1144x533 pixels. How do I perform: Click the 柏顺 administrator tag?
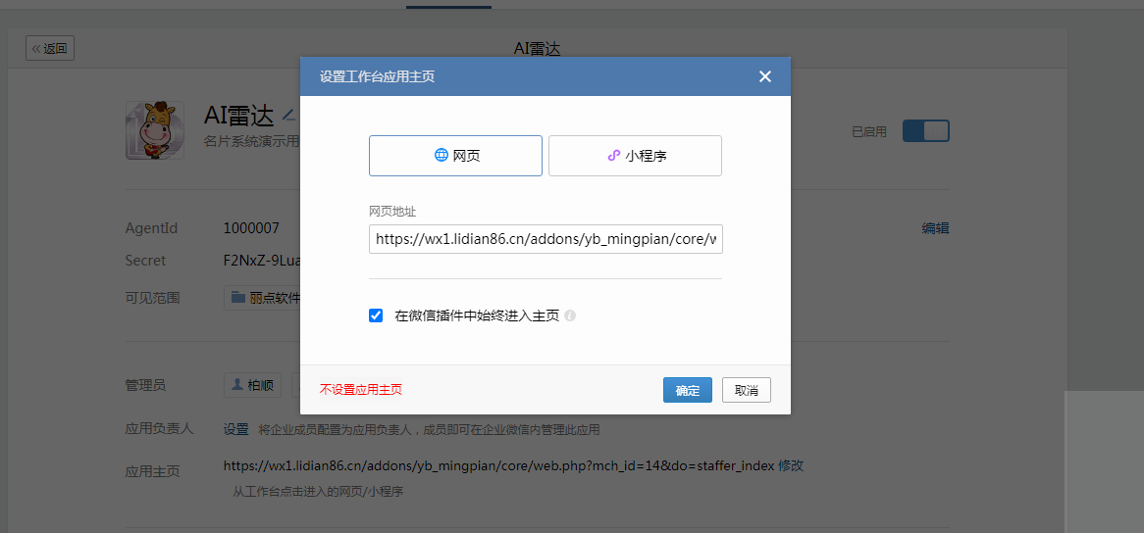click(x=252, y=385)
